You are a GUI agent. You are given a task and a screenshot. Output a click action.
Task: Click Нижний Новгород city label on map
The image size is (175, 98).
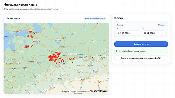click(76, 54)
